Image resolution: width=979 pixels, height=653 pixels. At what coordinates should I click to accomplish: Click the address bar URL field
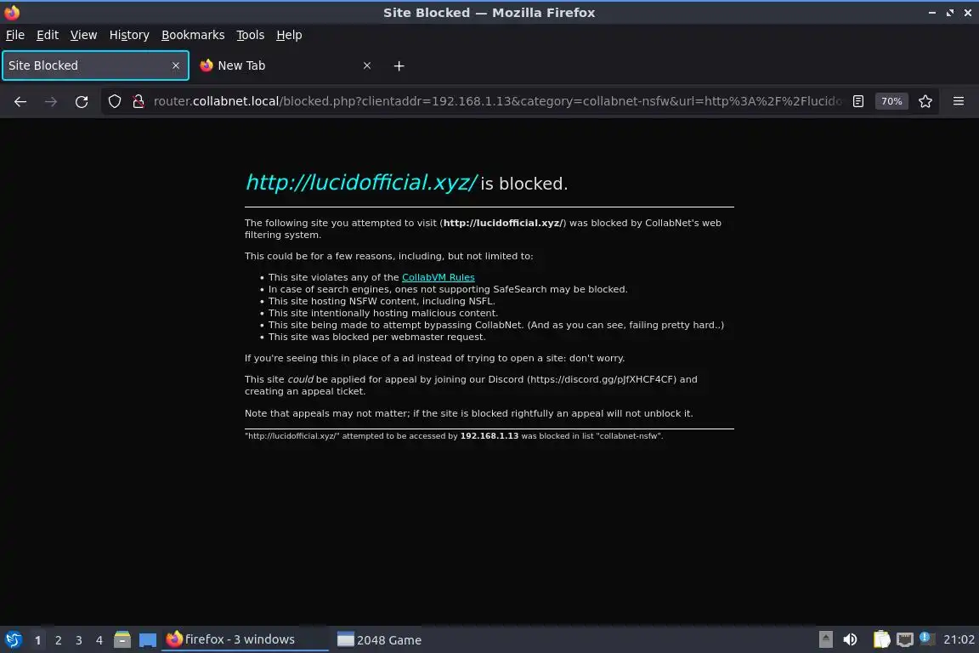coord(498,101)
